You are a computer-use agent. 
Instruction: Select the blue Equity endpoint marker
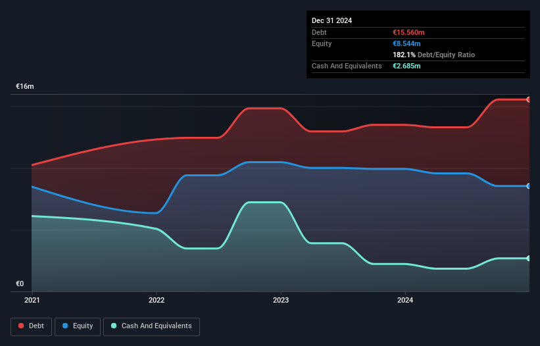(529, 186)
